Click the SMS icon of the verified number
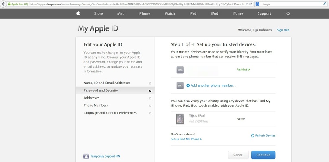The height and width of the screenshot is (162, 329). point(180,70)
